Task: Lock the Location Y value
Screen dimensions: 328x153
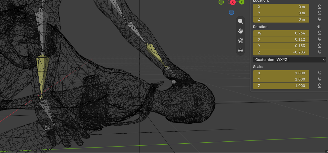Action: [319, 13]
